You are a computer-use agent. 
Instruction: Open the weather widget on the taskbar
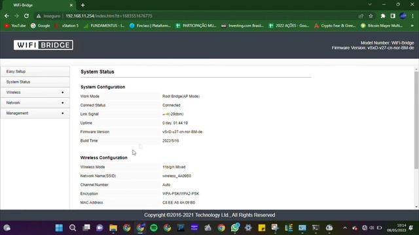(7, 228)
